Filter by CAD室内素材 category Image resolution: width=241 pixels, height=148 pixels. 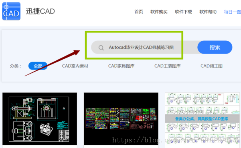[75, 66]
